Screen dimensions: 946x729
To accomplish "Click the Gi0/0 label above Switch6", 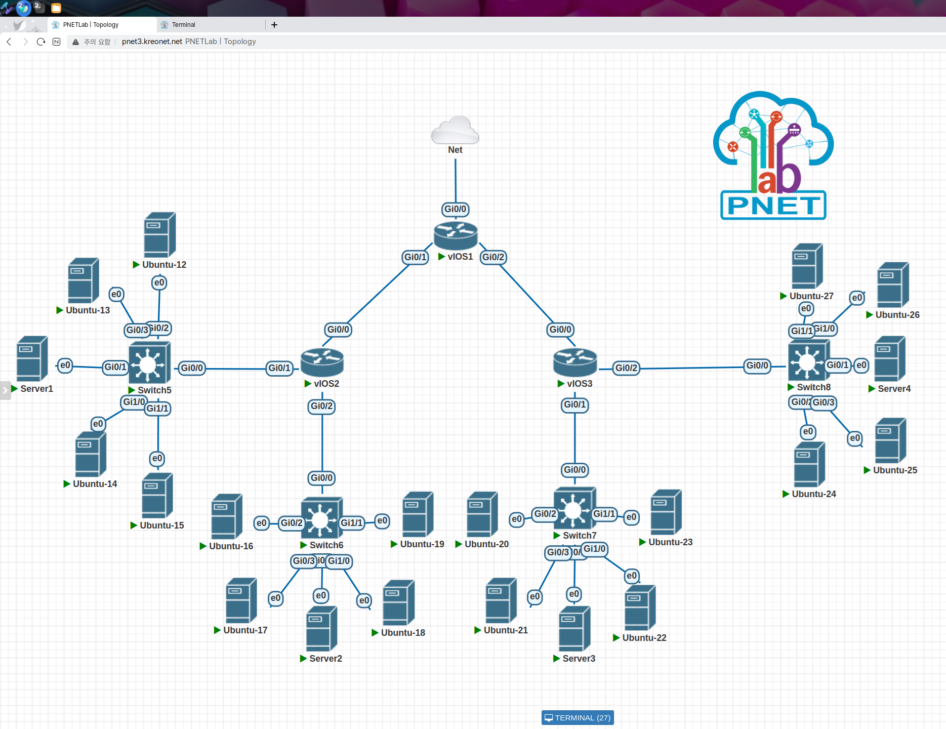I will 322,478.
